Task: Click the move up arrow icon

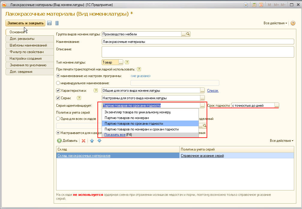Action: tap(92, 141)
